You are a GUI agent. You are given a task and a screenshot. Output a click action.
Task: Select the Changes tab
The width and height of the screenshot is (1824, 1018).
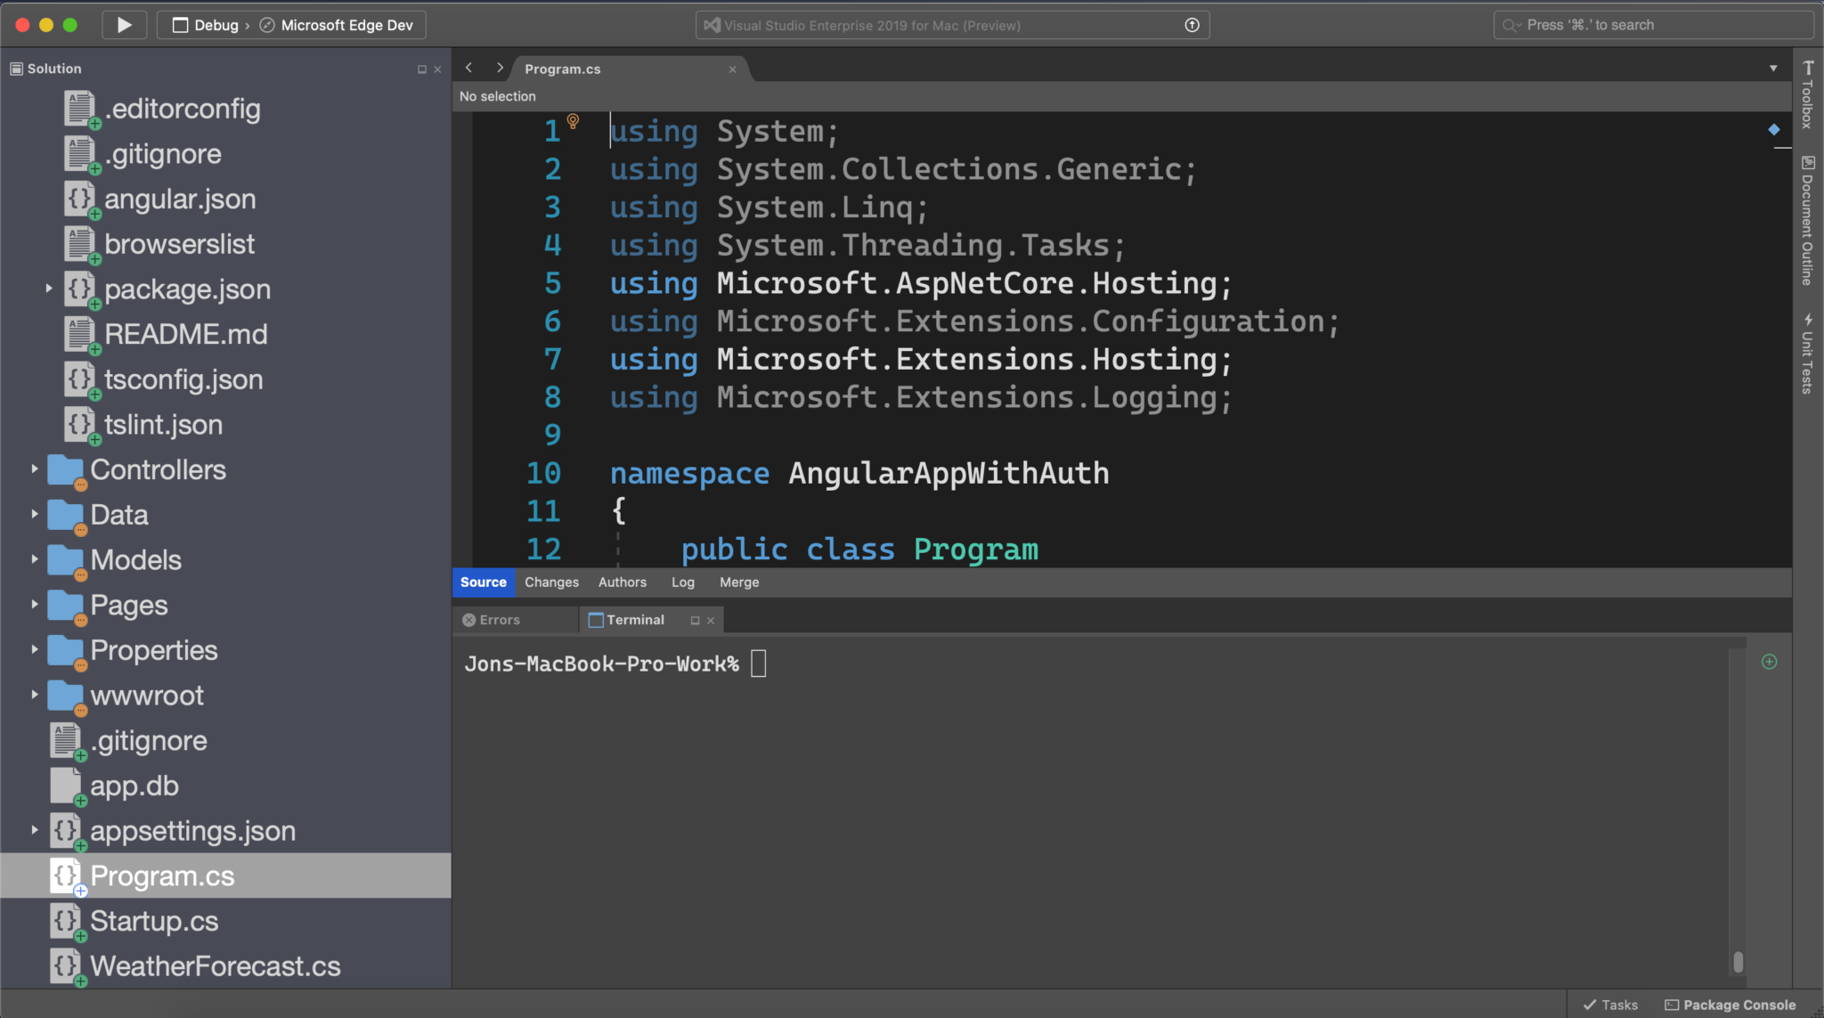pyautogui.click(x=551, y=582)
